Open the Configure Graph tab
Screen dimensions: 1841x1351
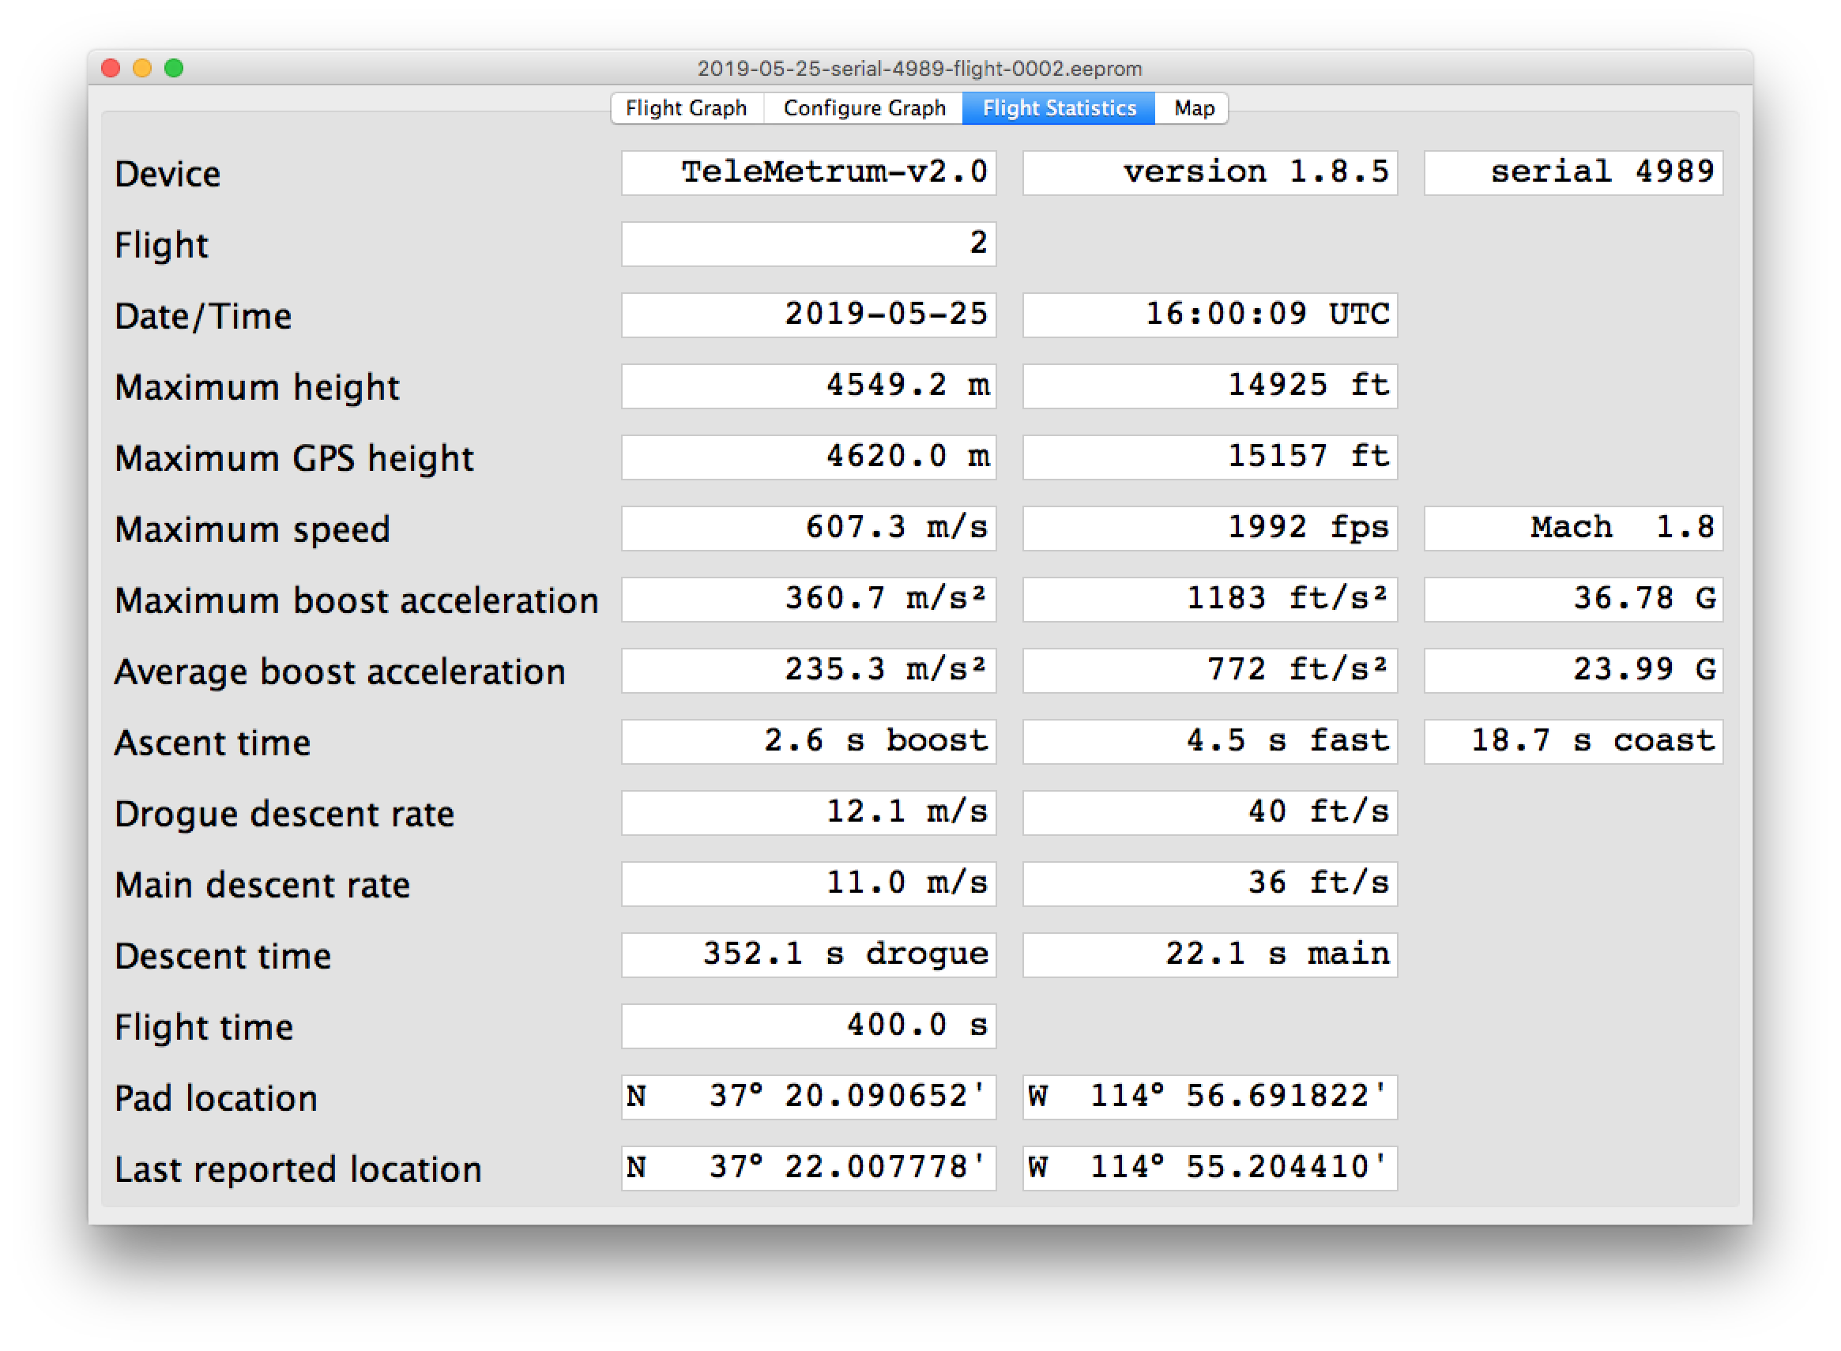click(x=864, y=109)
